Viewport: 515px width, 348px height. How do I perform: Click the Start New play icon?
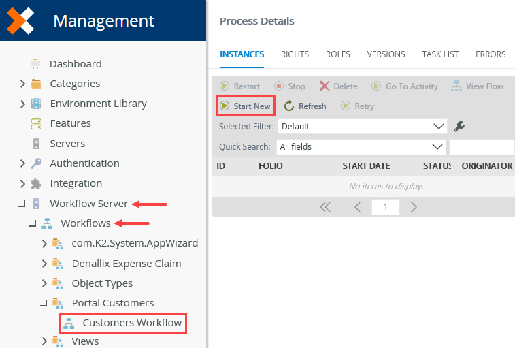tap(225, 106)
